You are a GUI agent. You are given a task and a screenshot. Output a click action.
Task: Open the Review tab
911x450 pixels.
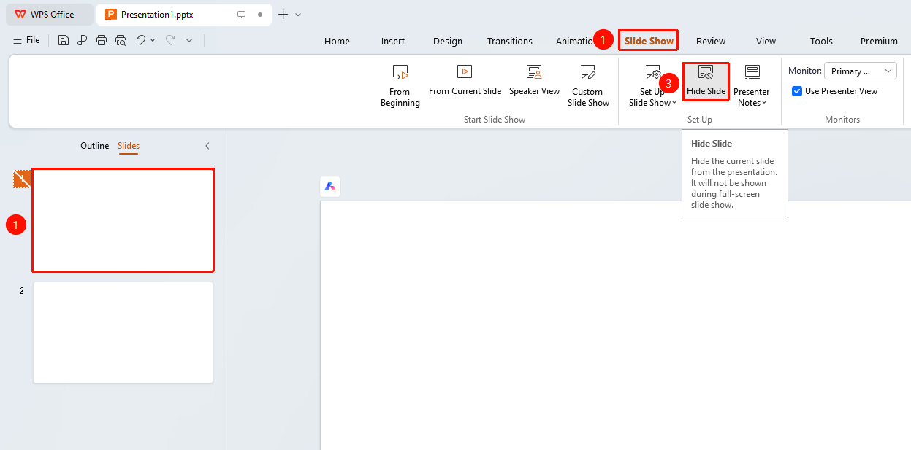click(711, 41)
